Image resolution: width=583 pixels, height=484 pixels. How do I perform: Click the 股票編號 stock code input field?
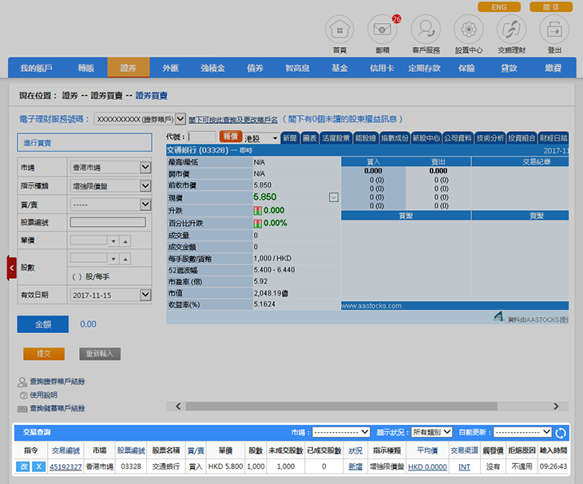tap(108, 222)
